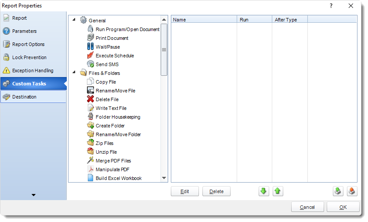Click the Merge PDF Files wand icon
The width and height of the screenshot is (368, 222).
point(90,160)
